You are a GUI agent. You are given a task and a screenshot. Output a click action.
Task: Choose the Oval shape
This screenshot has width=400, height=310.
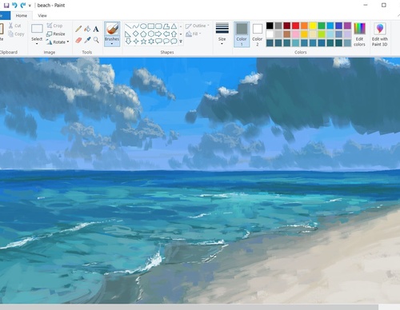pyautogui.click(x=143, y=26)
